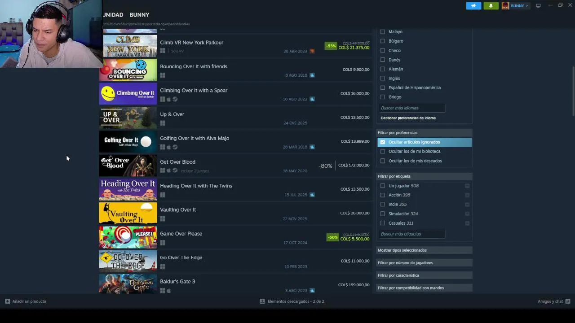Screen dimensions: 575x323
Task: Click the blue megaphone announcements button
Action: pos(473,6)
